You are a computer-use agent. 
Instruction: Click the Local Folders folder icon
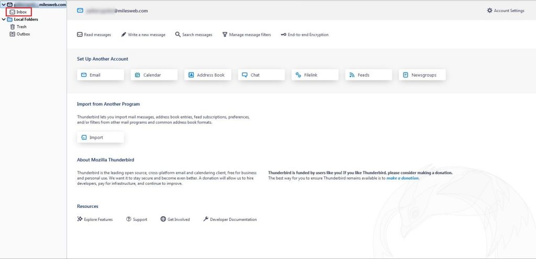tap(9, 19)
